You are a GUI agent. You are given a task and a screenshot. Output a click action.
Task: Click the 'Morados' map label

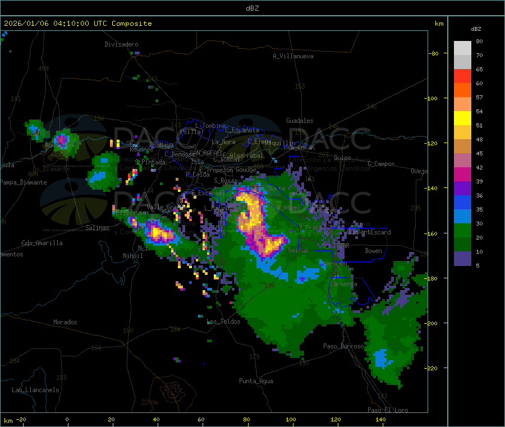point(65,322)
